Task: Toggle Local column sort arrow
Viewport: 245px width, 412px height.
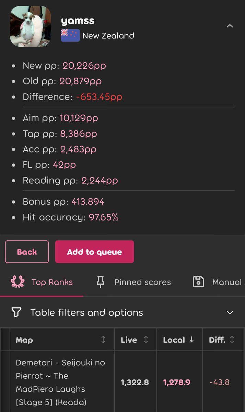Action: pyautogui.click(x=191, y=340)
